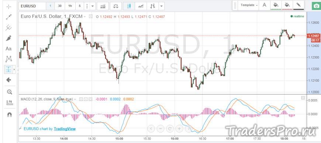
Task: Open the Template dropdown
Action: coord(249,5)
